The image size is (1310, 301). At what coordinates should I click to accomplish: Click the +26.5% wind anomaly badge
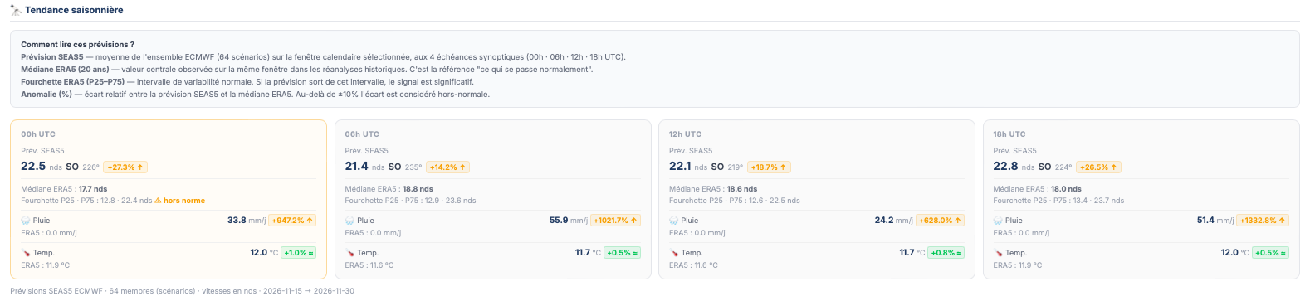[x=1099, y=167]
